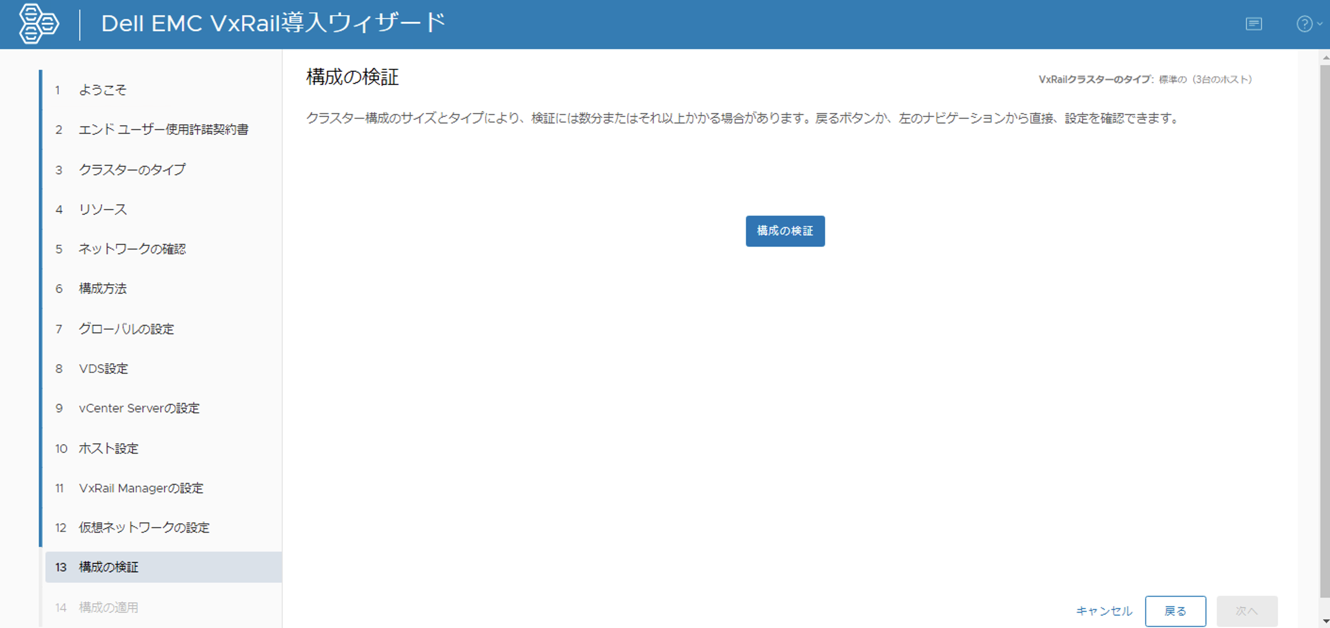
Task: Open step 2 エンドユーザー使用許諾契約書
Action: point(163,129)
